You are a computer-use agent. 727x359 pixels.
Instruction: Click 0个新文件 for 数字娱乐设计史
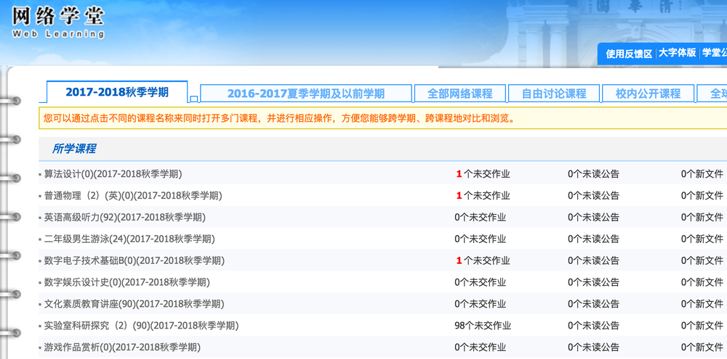702,282
